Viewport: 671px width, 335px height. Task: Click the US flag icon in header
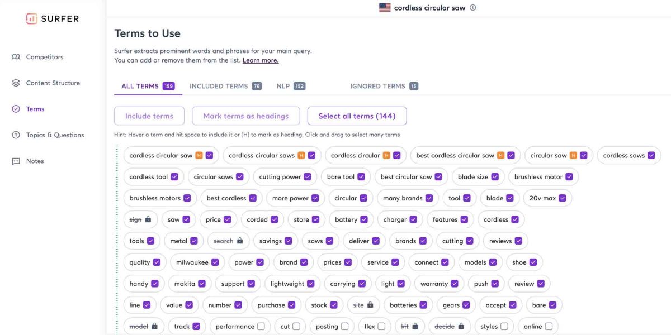point(385,8)
